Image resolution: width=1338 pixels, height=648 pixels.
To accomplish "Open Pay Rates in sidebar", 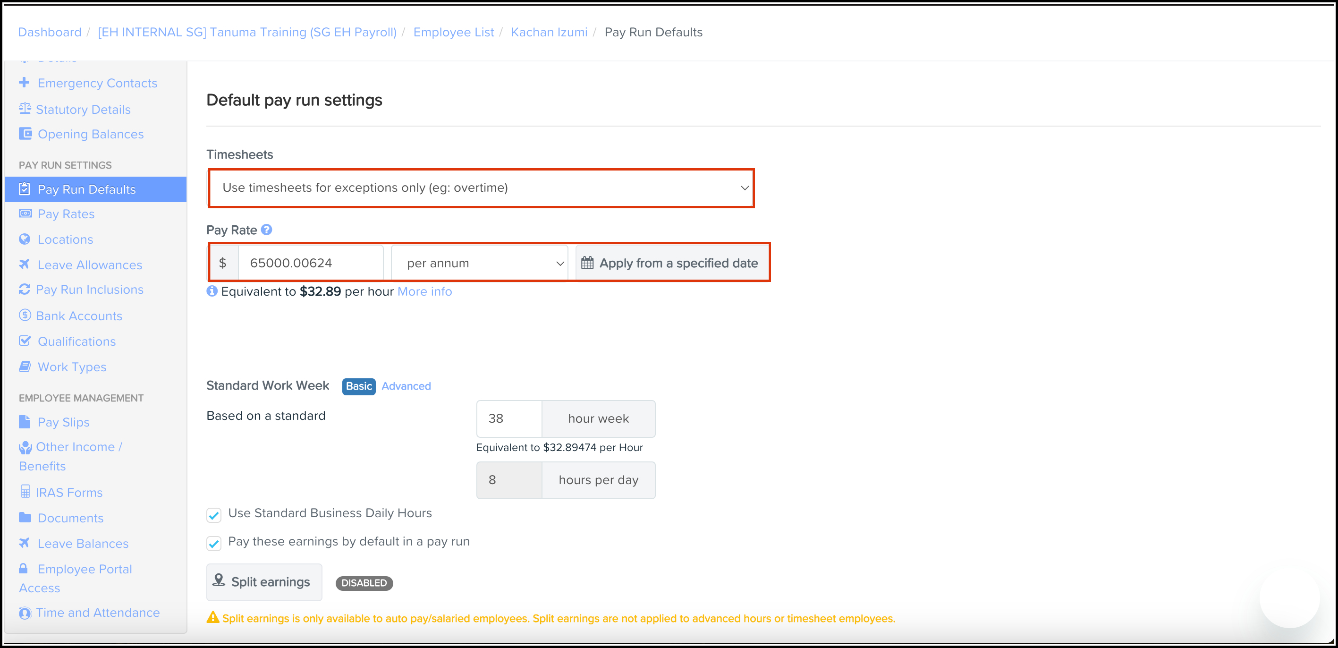I will (66, 214).
